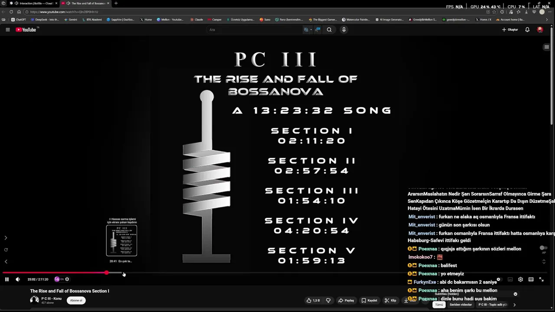
Task: Toggle the purple LR extension ON badge
Action: pos(59,279)
